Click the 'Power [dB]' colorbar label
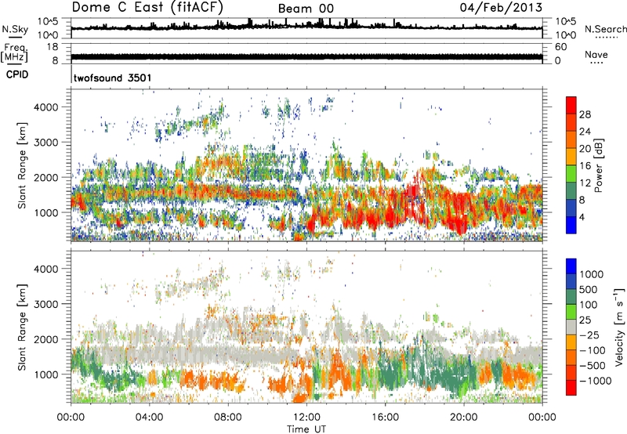The width and height of the screenshot is (627, 434). click(599, 165)
